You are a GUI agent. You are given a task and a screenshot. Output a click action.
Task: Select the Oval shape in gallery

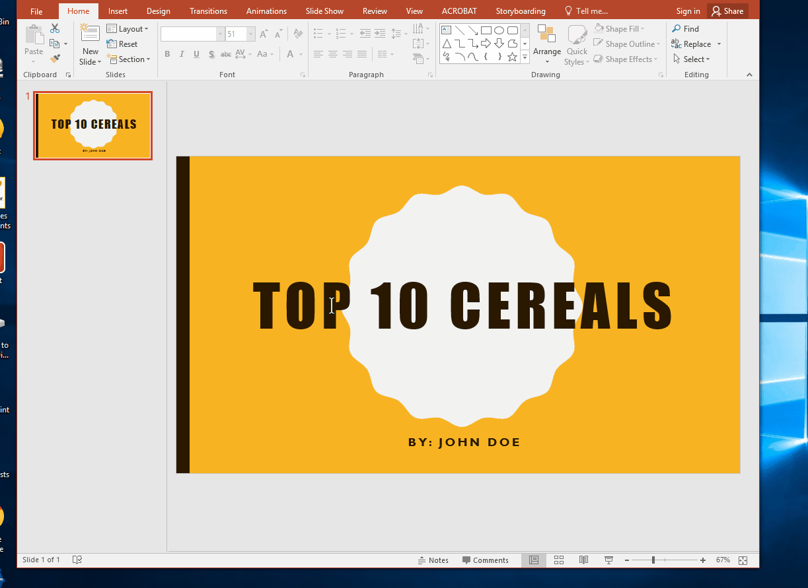pyautogui.click(x=499, y=30)
